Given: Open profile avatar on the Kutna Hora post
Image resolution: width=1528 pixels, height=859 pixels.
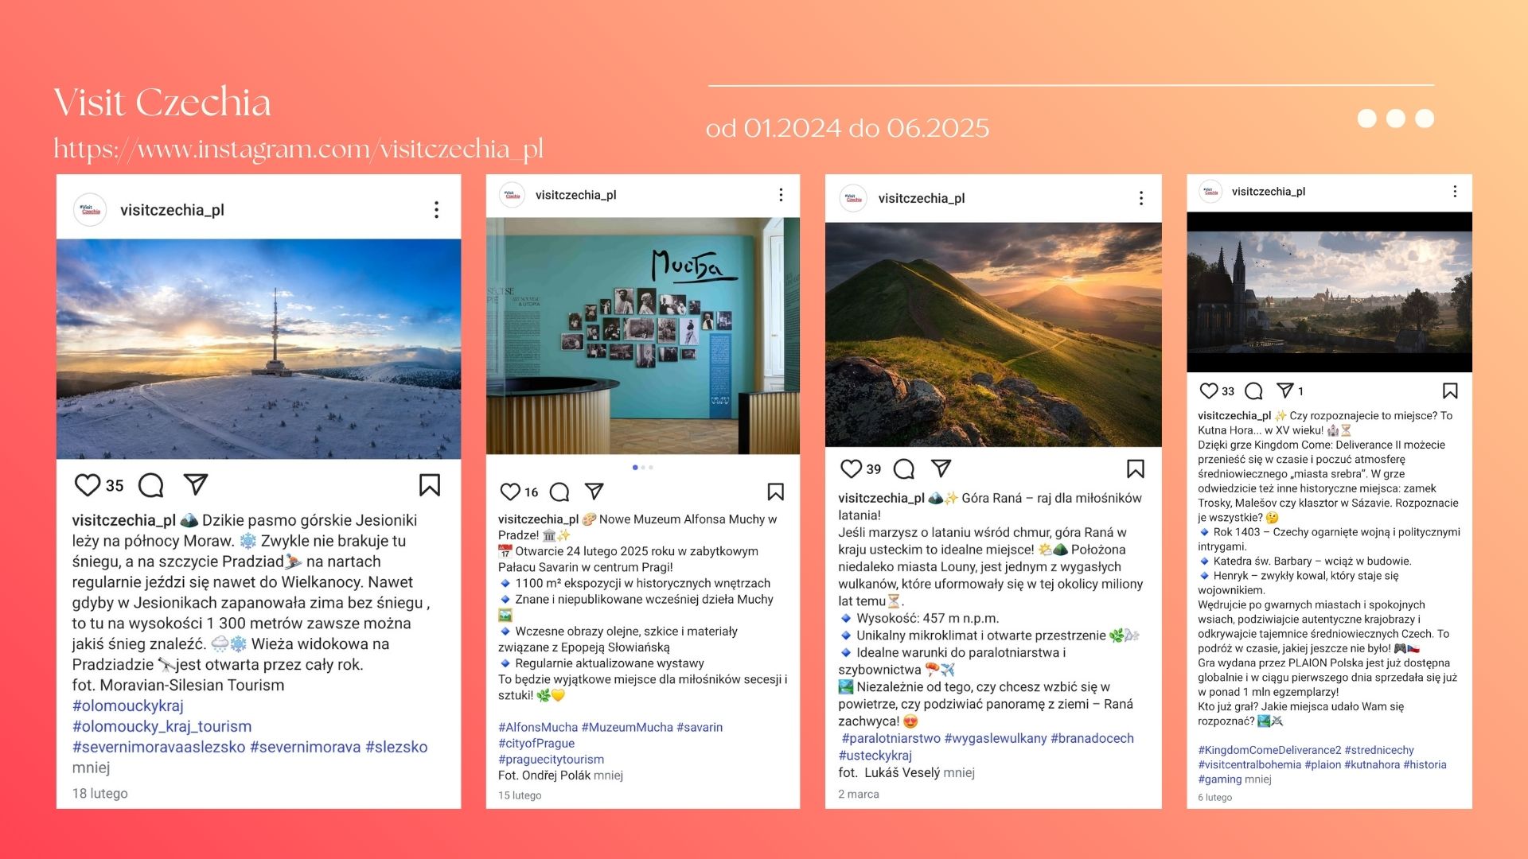Looking at the screenshot, I should [x=1210, y=192].
